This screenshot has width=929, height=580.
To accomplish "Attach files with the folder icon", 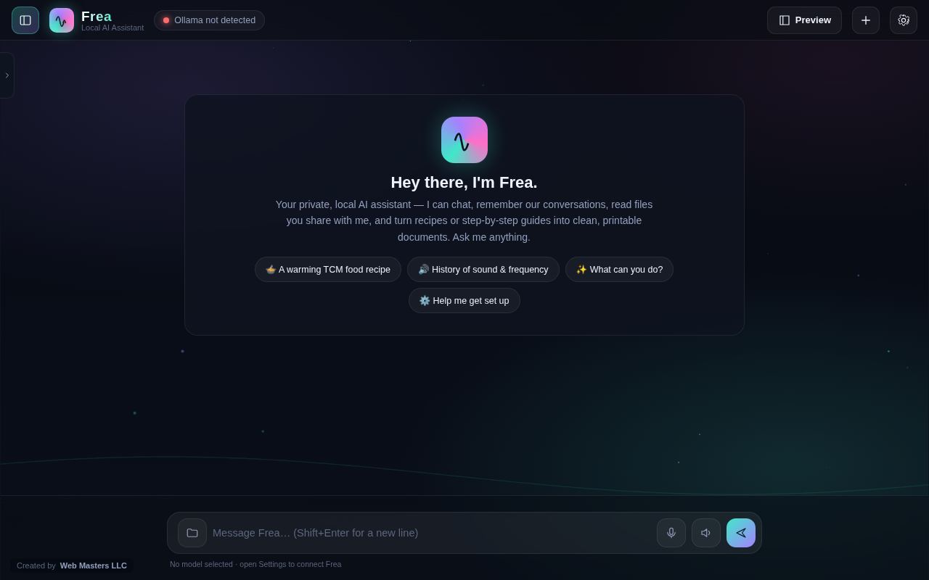I will tap(192, 533).
